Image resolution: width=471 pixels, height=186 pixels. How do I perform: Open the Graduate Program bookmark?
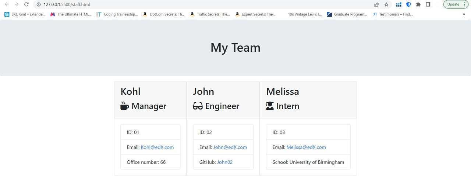click(x=347, y=14)
